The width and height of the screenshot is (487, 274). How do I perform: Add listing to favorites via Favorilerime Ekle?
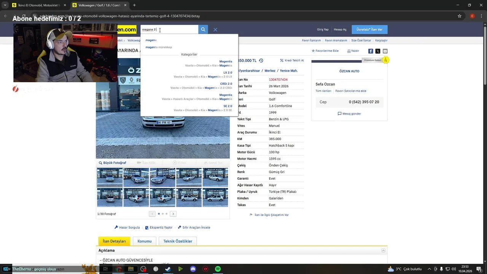[325, 51]
